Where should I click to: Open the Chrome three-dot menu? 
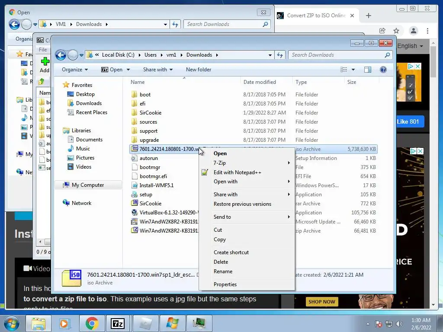427,31
